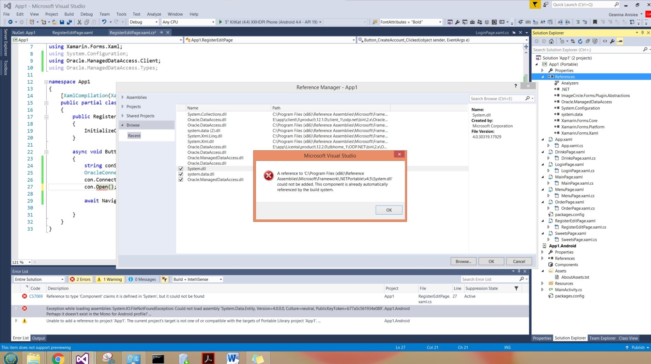The width and height of the screenshot is (651, 364).
Task: Click OK in the error message dialog
Action: click(x=389, y=210)
